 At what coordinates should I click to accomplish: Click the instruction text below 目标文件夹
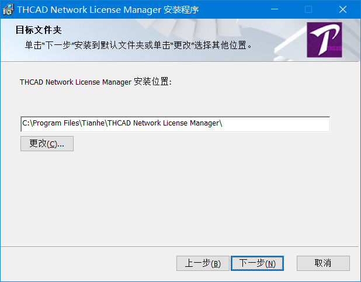point(138,46)
